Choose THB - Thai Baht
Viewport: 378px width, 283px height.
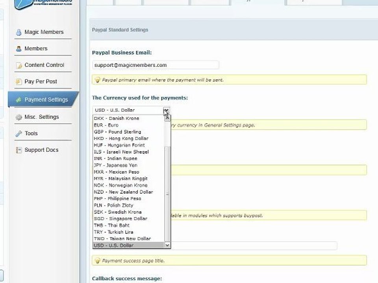(128, 225)
